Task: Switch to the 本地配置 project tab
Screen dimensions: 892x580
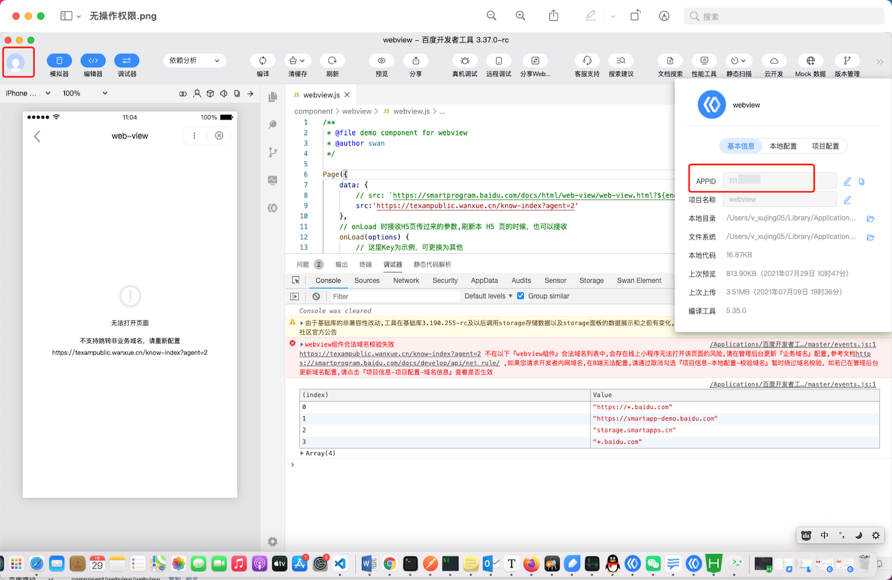Action: pos(783,146)
